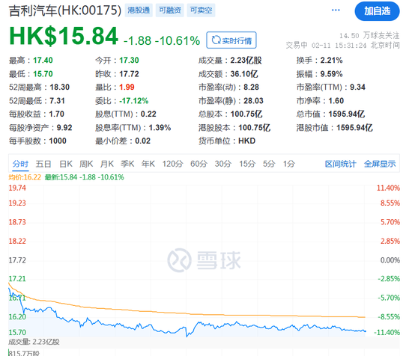The width and height of the screenshot is (412, 356).
Task: Click the 振幅 value 9.59%
Action: (x=331, y=74)
